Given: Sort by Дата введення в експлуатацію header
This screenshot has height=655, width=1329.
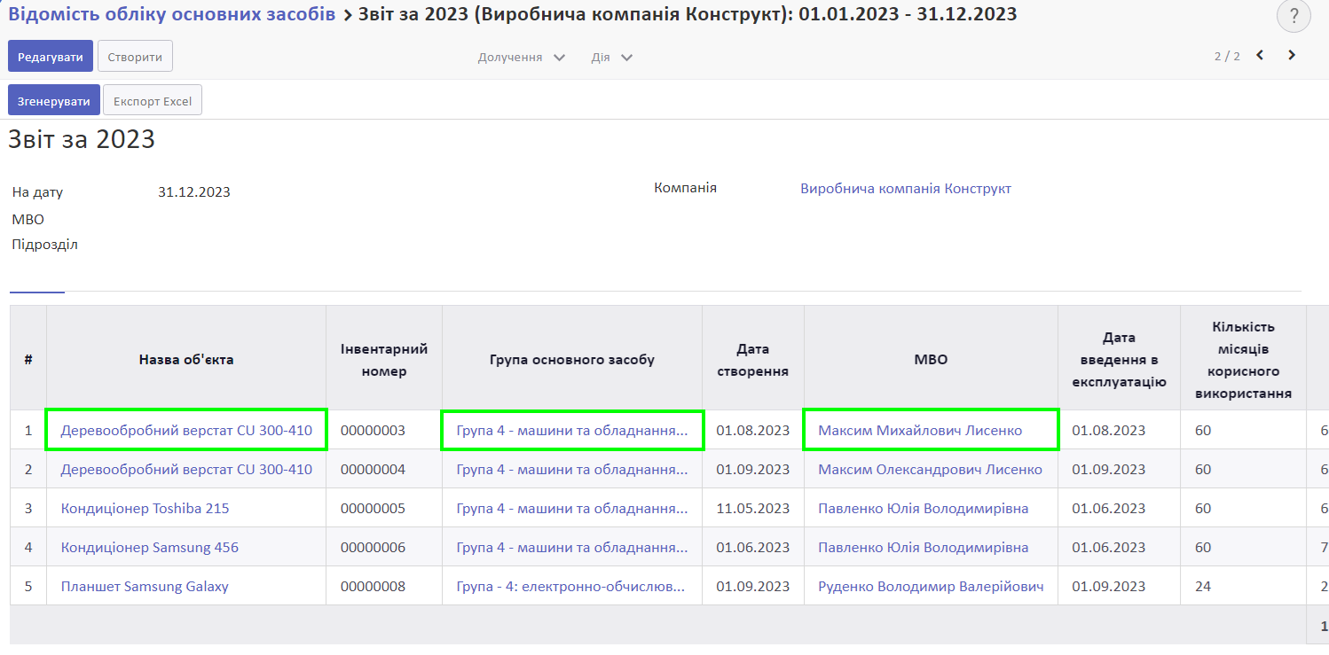Looking at the screenshot, I should point(1119,359).
